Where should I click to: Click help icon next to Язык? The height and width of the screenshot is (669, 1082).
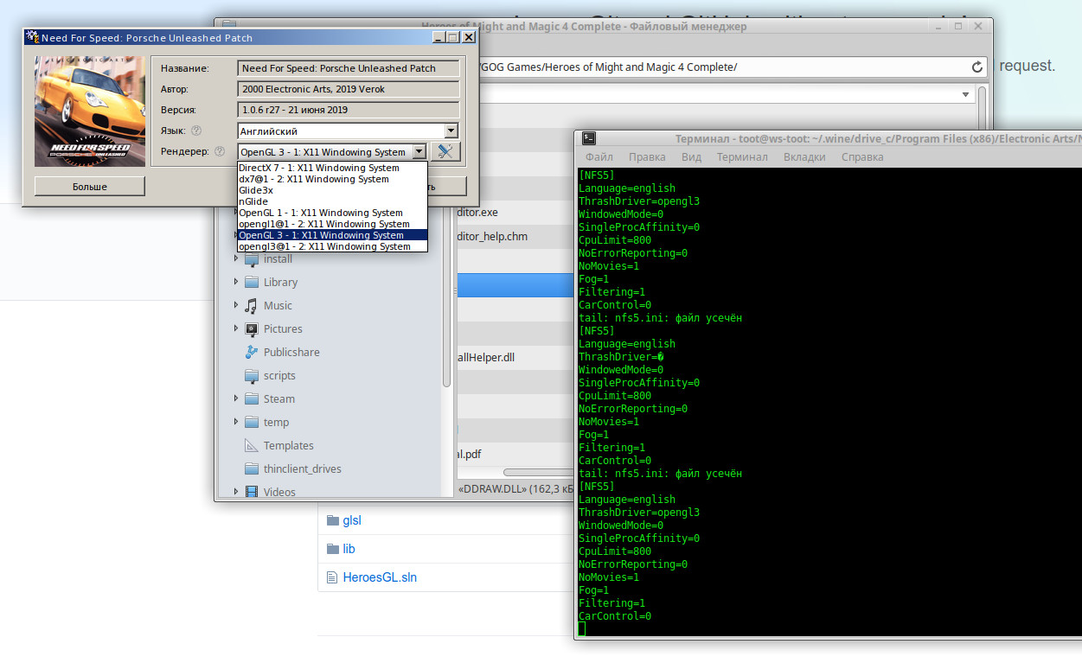pyautogui.click(x=196, y=131)
